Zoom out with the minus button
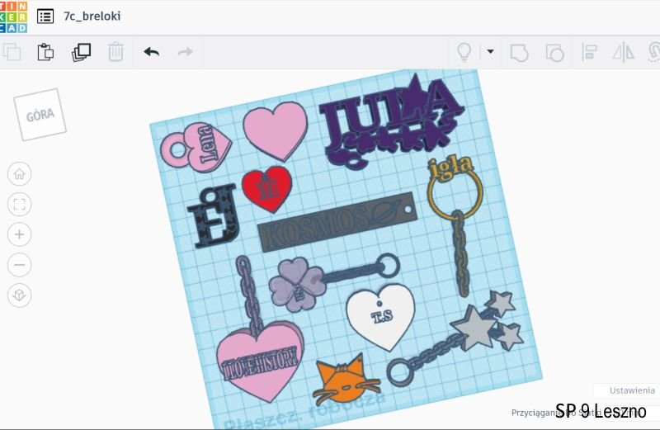This screenshot has width=660, height=430. point(20,264)
